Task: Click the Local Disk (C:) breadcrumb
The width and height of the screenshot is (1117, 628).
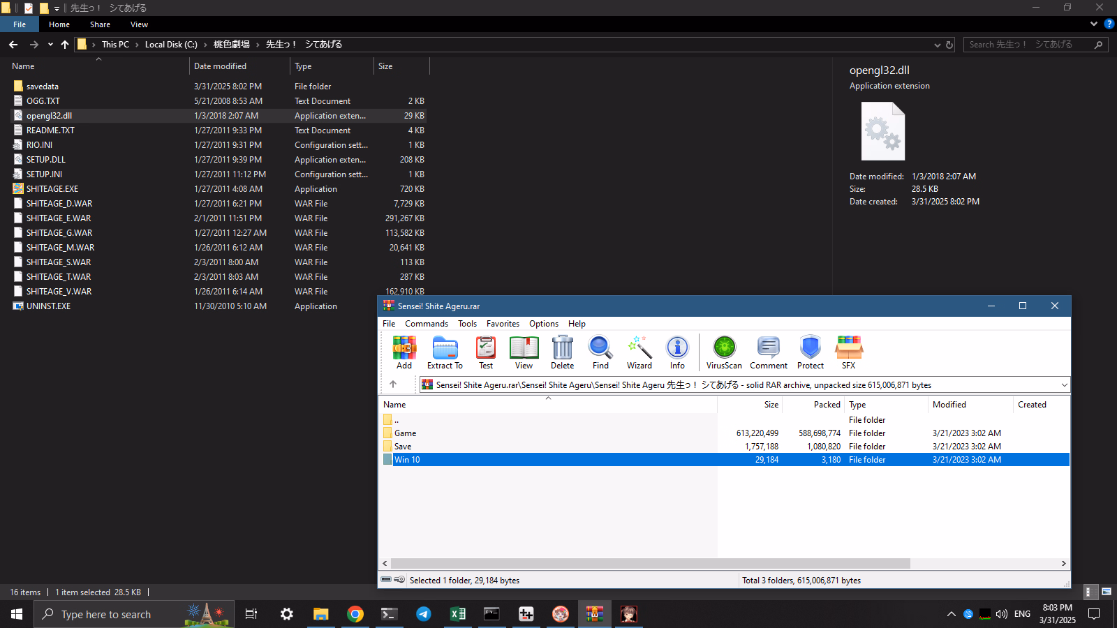Action: (171, 45)
